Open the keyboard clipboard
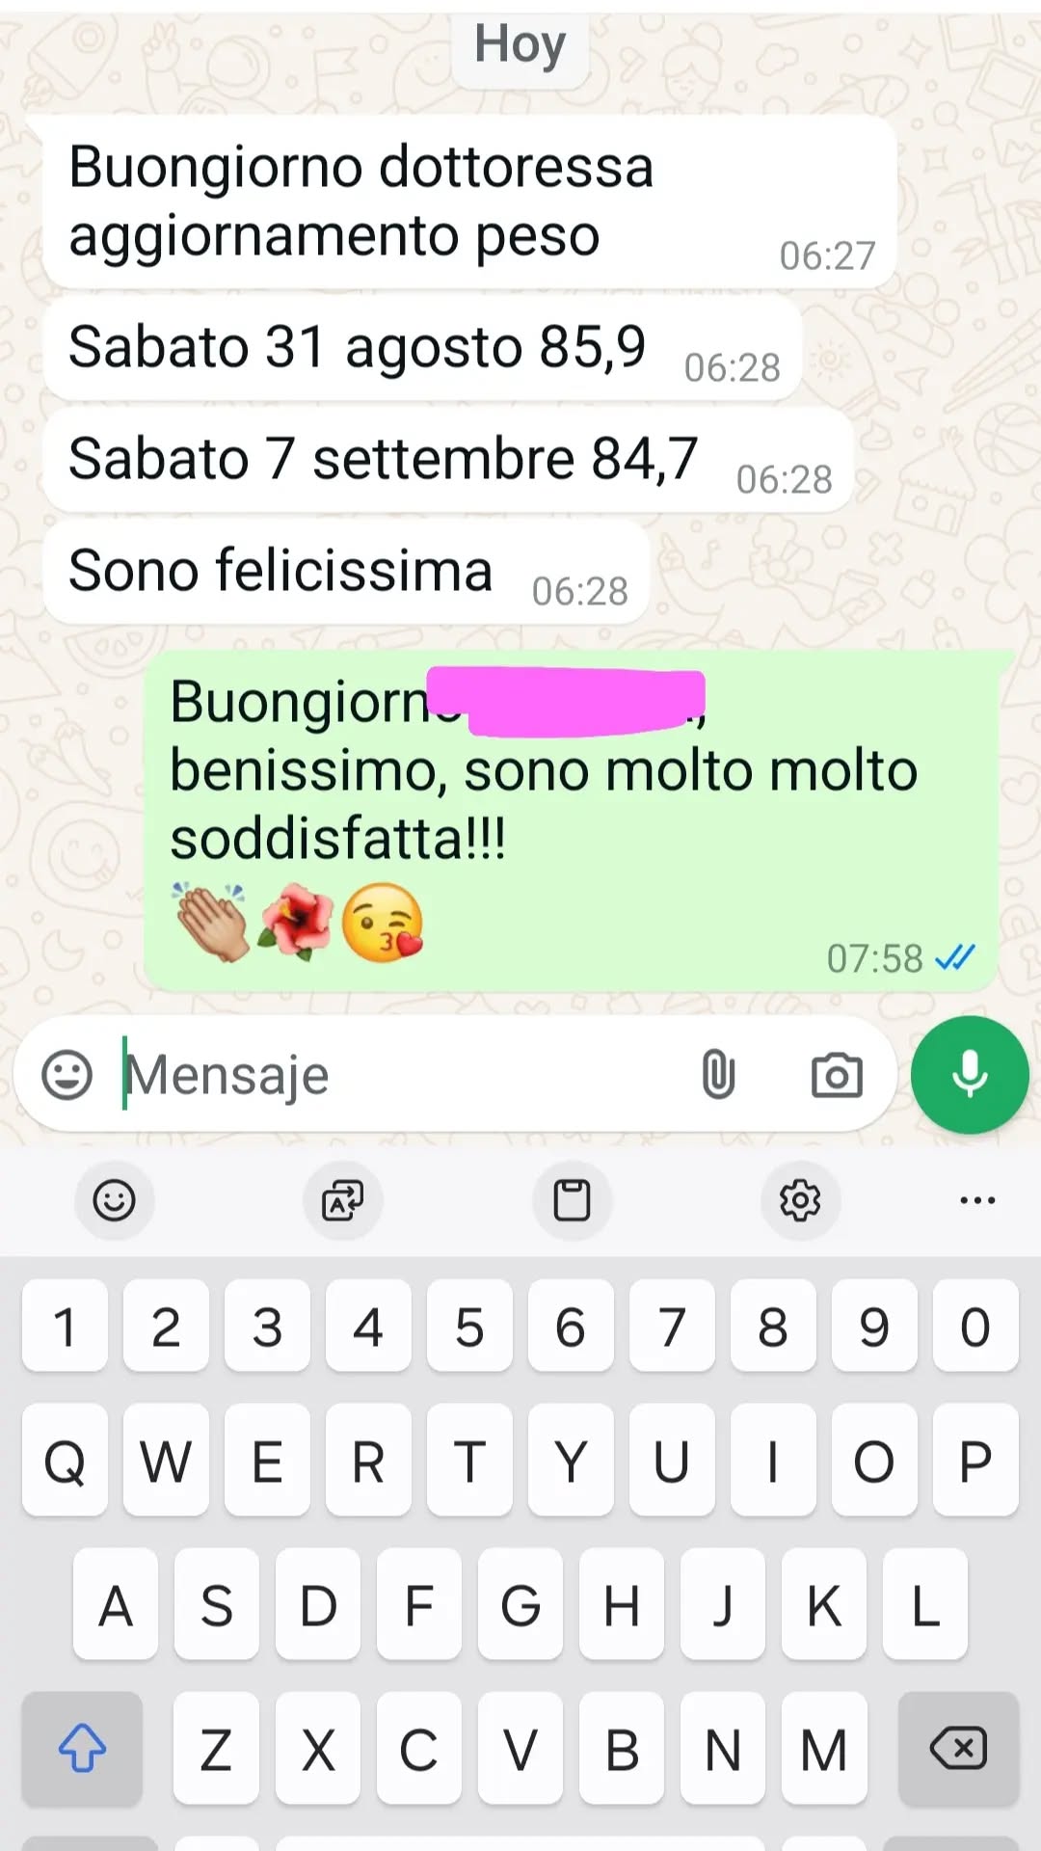1041x1851 pixels. pyautogui.click(x=572, y=1200)
